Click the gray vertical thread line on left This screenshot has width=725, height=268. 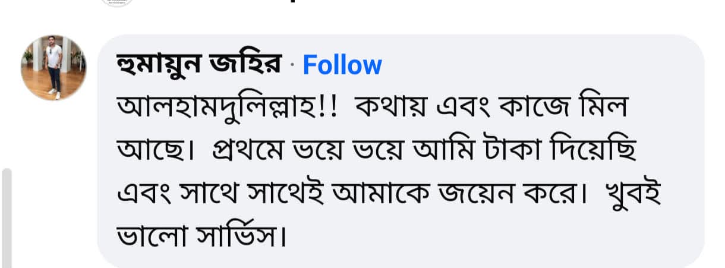(x=7, y=218)
